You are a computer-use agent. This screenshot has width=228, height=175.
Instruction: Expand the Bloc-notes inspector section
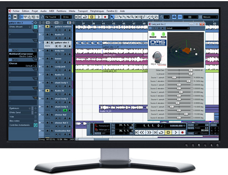pyautogui.click(x=23, y=121)
